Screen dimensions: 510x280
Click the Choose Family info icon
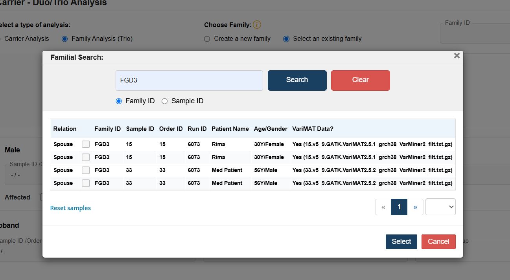click(x=257, y=25)
